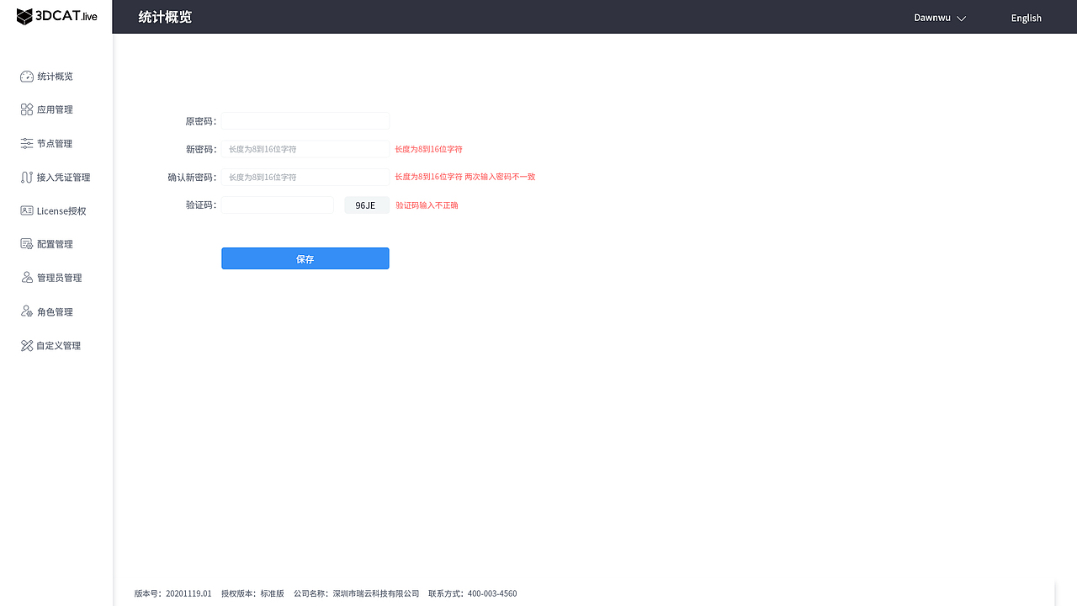
Task: Open the 统计概览 menu item
Action: (56, 77)
